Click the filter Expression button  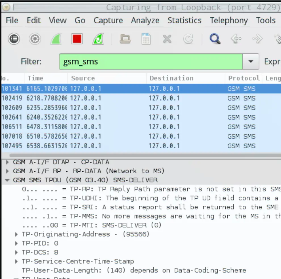(272, 61)
